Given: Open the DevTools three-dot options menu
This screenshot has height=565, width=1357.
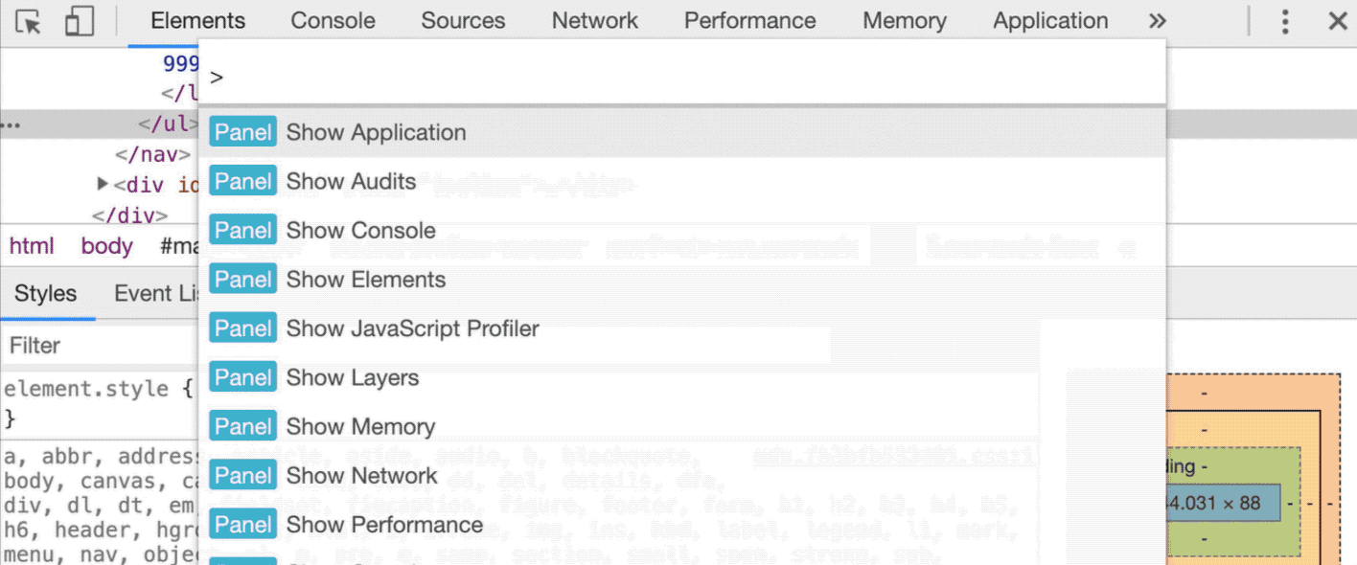Looking at the screenshot, I should tap(1285, 21).
